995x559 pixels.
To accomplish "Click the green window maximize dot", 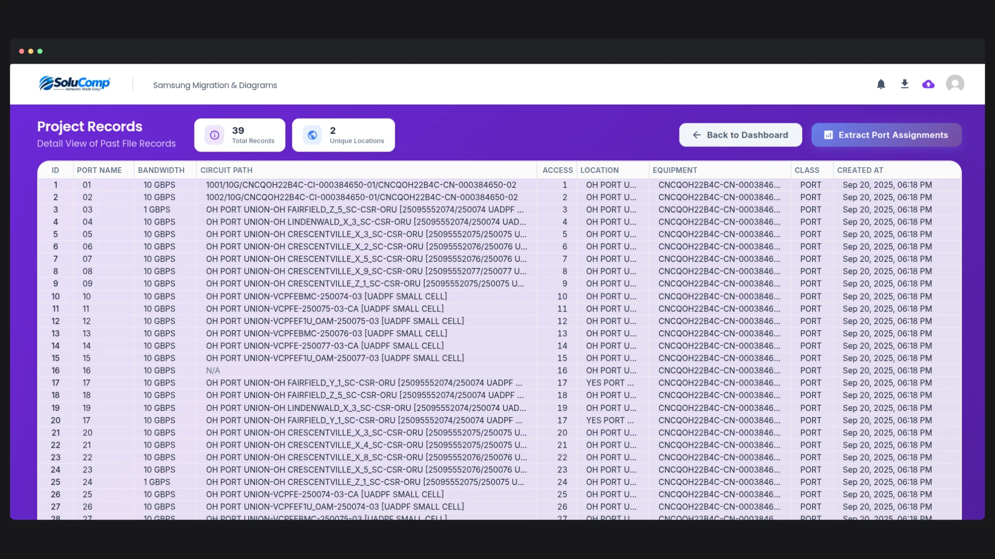I will point(40,51).
